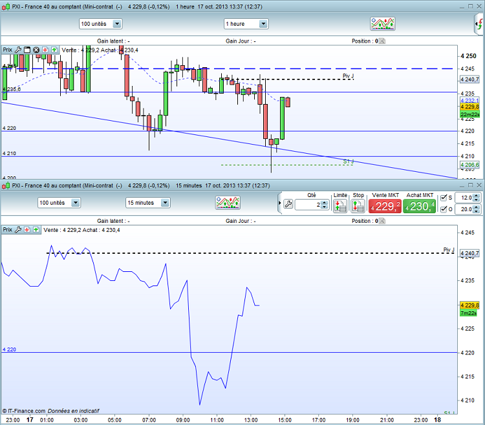Open the indicators icon in the 1 heure chart

click(383, 24)
